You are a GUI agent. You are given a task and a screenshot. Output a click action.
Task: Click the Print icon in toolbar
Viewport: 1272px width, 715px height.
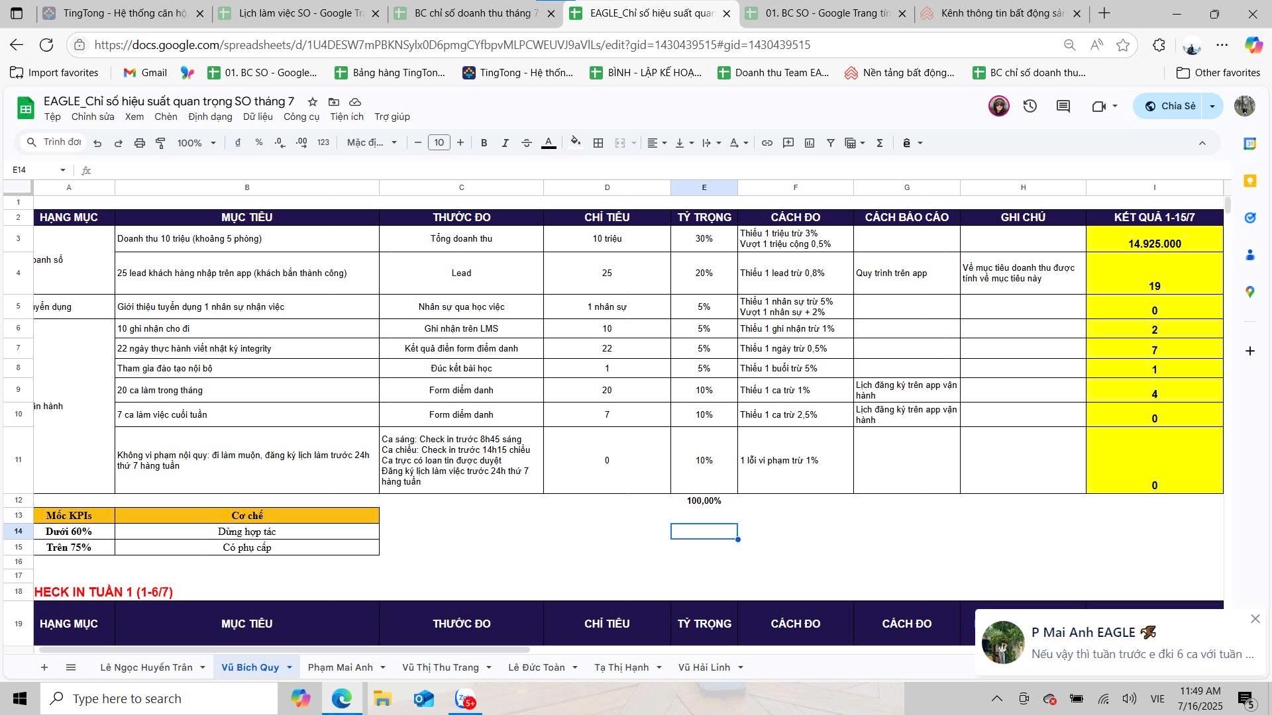(x=139, y=143)
